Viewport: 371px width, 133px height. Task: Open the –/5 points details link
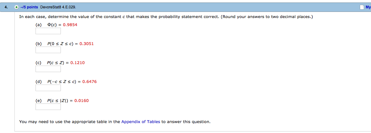point(29,7)
